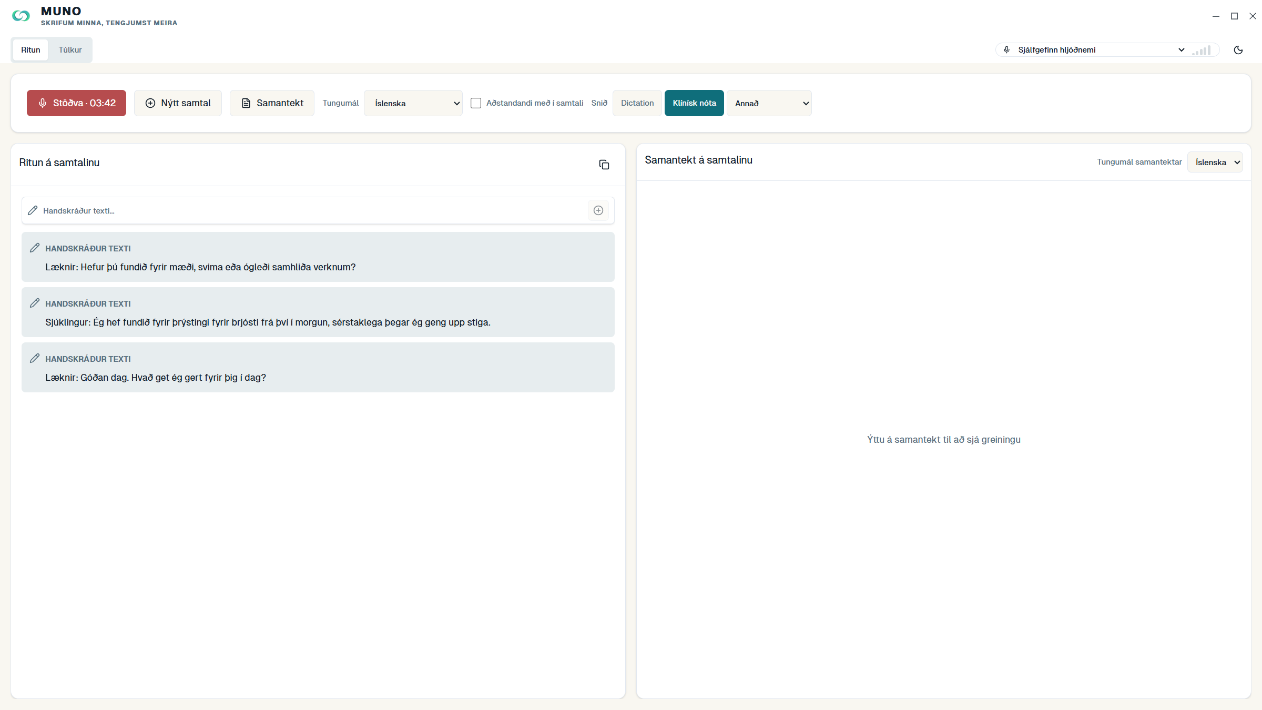Click the microphone icon in the device selector
Image resolution: width=1262 pixels, height=710 pixels.
click(1006, 49)
